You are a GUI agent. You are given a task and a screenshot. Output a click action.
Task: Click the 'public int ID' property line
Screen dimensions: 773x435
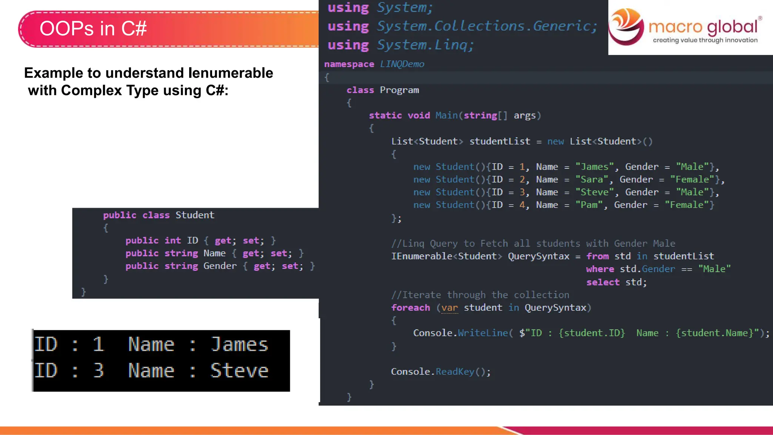tap(200, 241)
